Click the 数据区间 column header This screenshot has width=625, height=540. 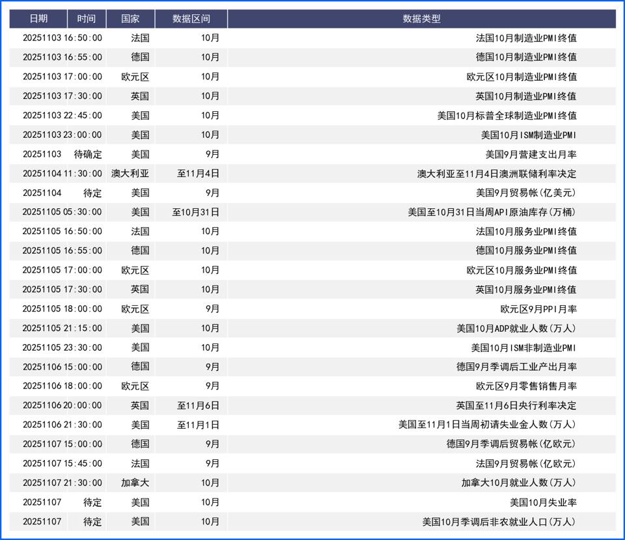tap(189, 19)
